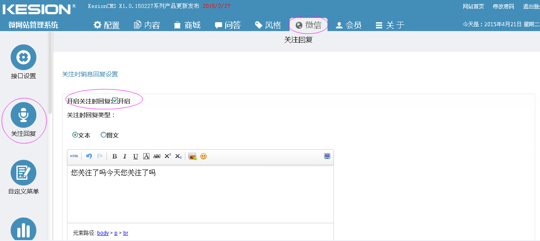This screenshot has width=540, height=241.
Task: Open the 会员 menu
Action: (x=349, y=25)
